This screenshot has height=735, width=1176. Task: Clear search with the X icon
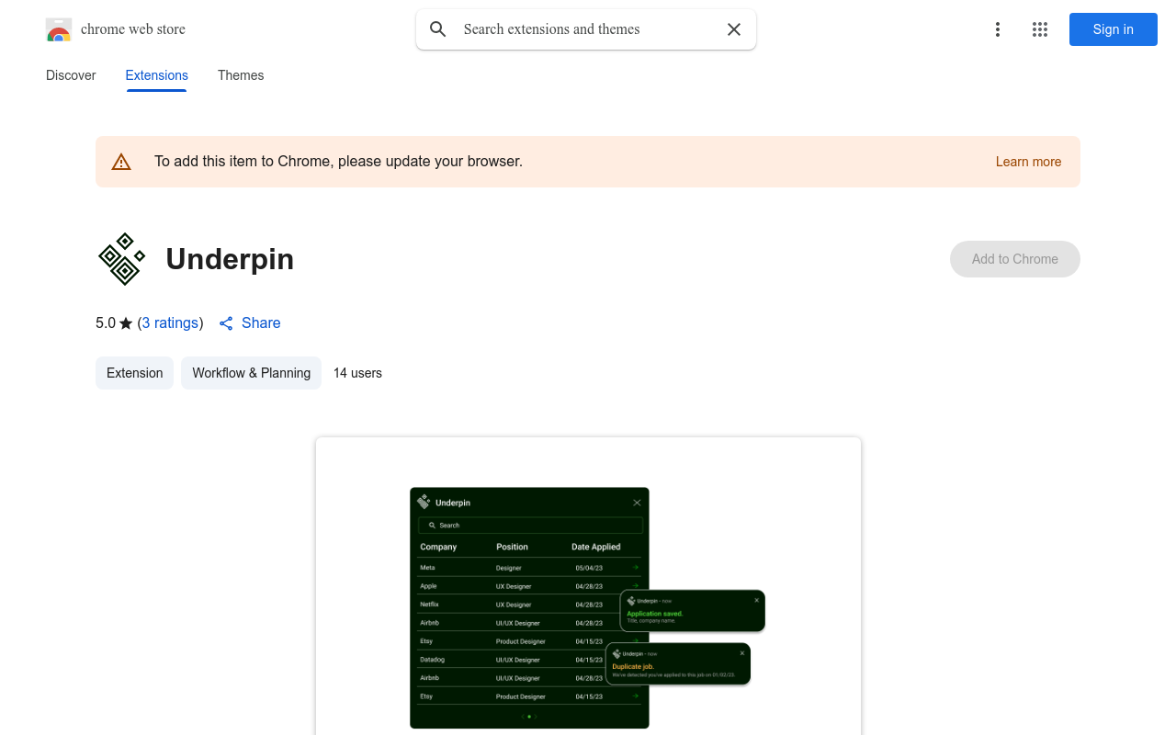point(734,29)
